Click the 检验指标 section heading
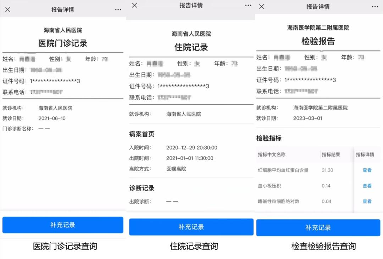The image size is (383, 259). click(269, 138)
